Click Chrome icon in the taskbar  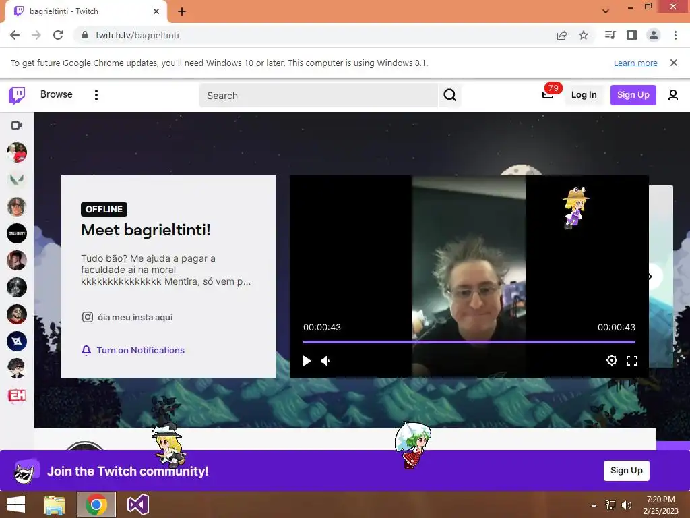96,505
